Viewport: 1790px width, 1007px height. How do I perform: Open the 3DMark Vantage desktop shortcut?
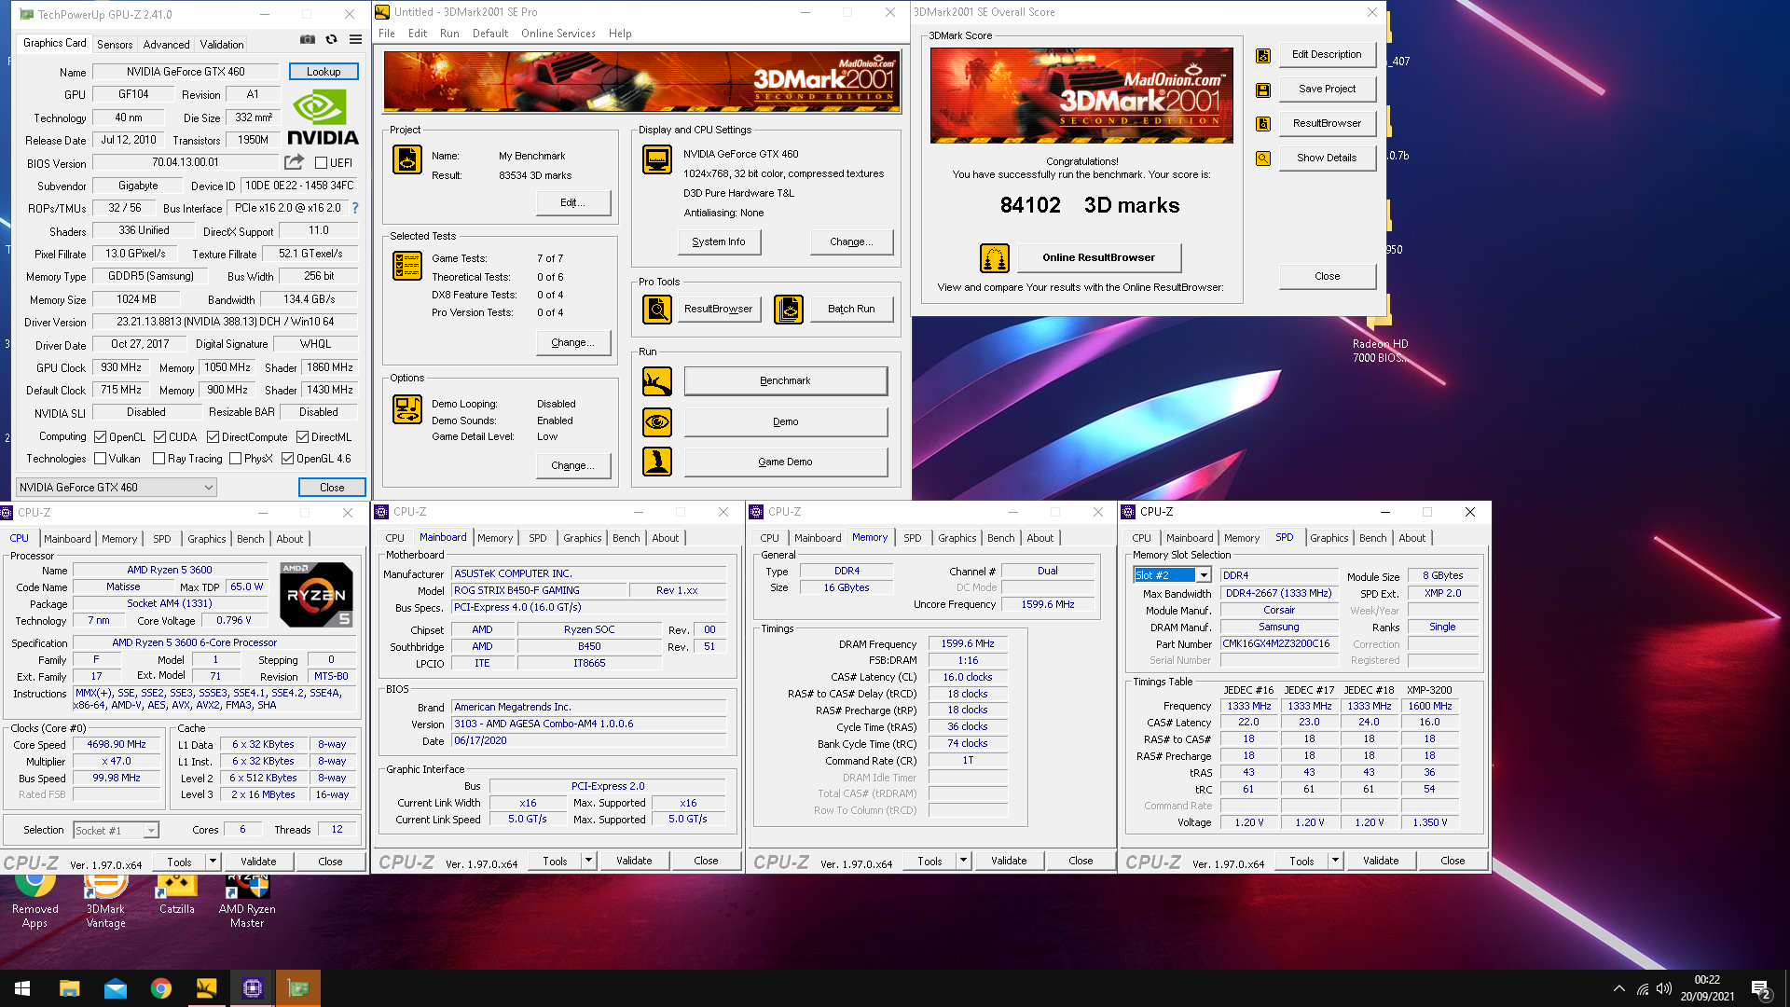coord(105,901)
